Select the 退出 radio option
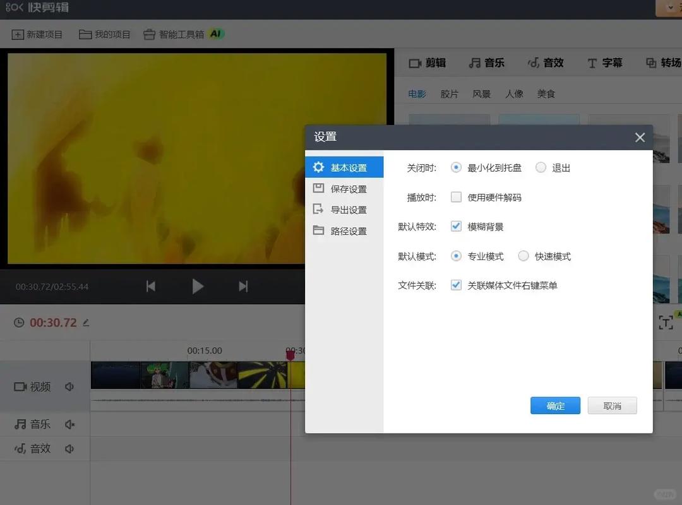682x505 pixels. pyautogui.click(x=541, y=167)
